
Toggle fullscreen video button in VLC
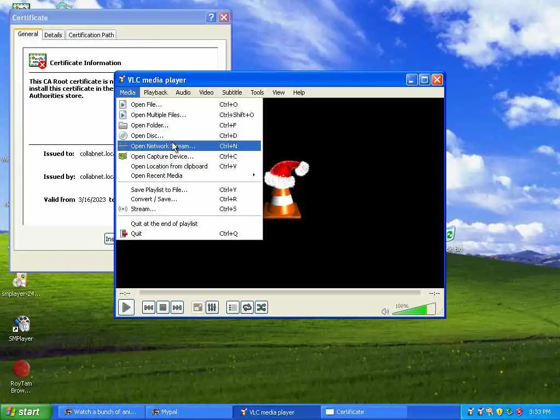point(197,307)
